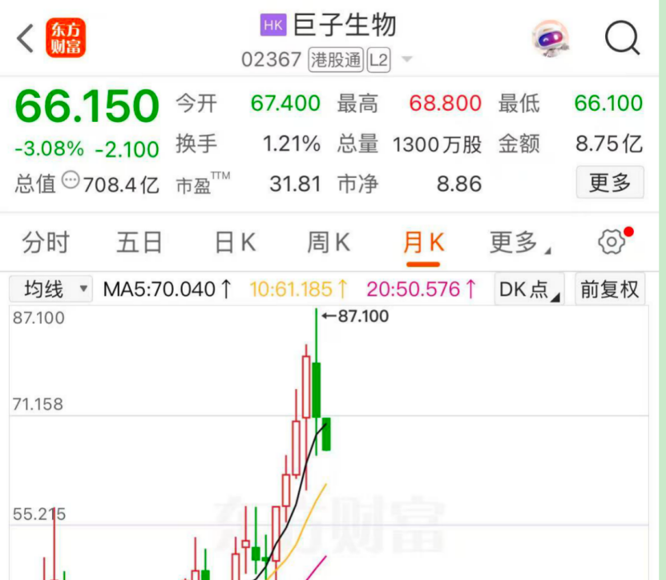The width and height of the screenshot is (666, 580).
Task: Tap the 金额 value 8.75亿
Action: [x=609, y=144]
